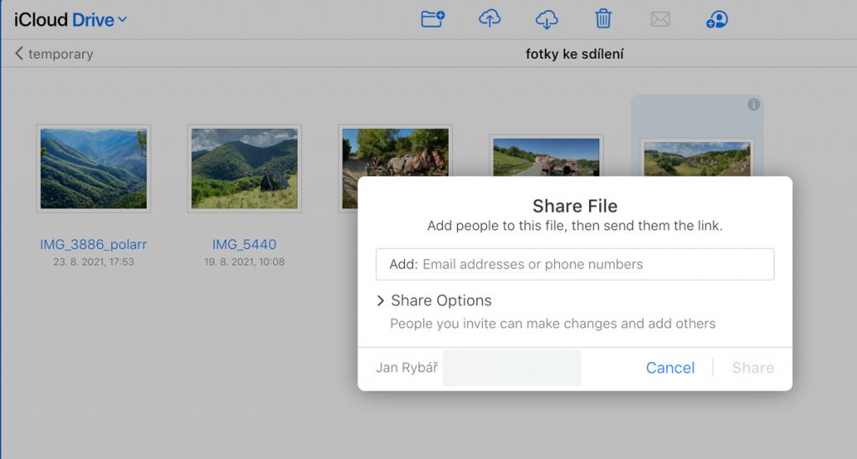Click the add people share icon
Screen dimensions: 857x459
(716, 18)
